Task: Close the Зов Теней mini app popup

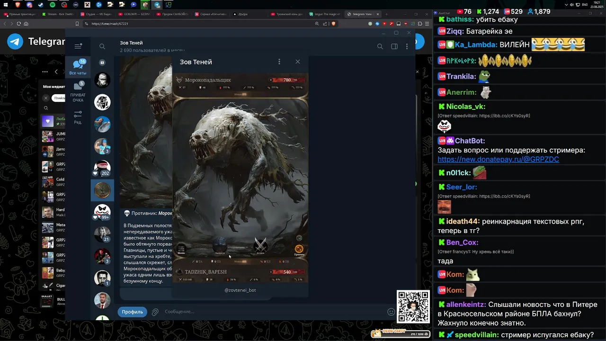Action: click(x=297, y=62)
